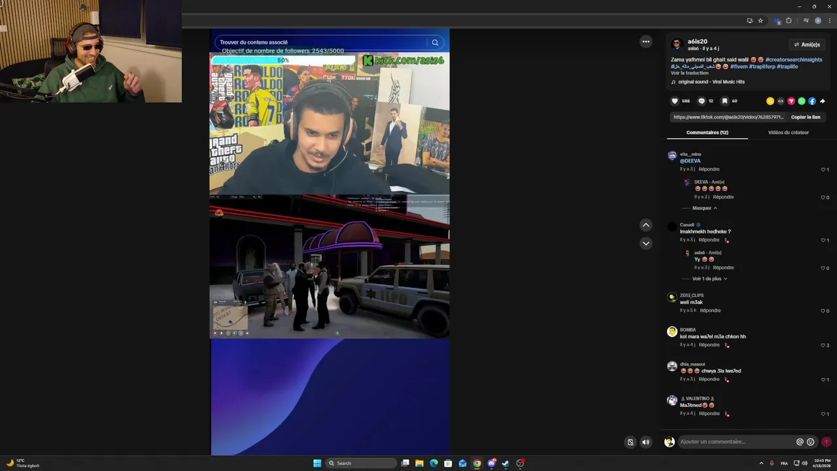
Task: Open the #trapliferp hashtag
Action: coord(762,67)
